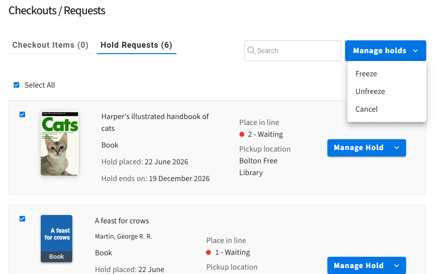Viewport: 437px width, 274px height.
Task: Select the Hold Requests (6) tab
Action: pos(136,45)
